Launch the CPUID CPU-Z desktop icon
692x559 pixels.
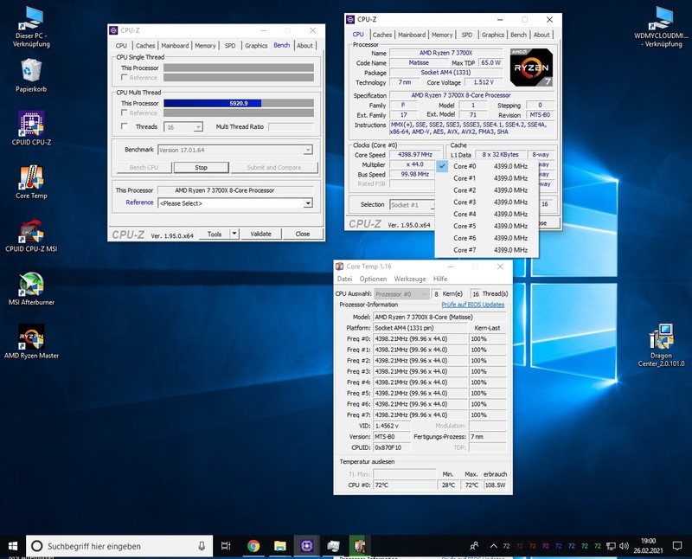pyautogui.click(x=31, y=128)
